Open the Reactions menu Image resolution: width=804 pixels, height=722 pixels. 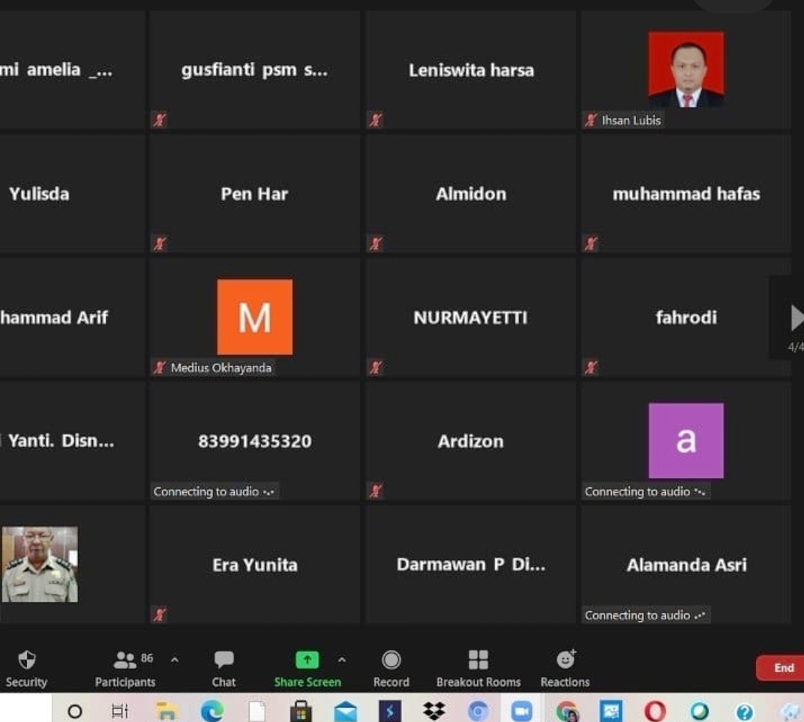pos(565,668)
